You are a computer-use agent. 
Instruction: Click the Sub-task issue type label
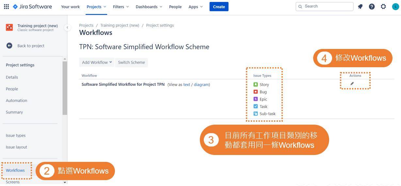[267, 114]
